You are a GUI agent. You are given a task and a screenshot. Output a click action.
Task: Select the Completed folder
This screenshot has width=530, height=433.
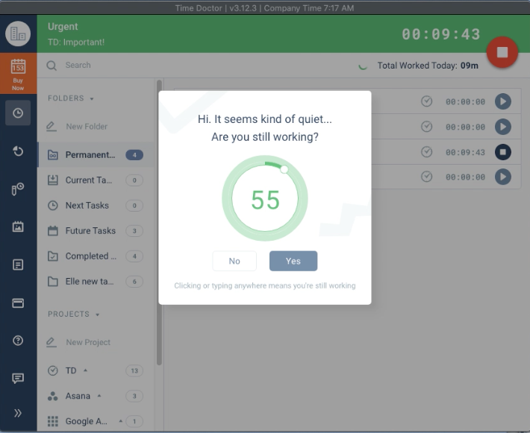pos(96,256)
